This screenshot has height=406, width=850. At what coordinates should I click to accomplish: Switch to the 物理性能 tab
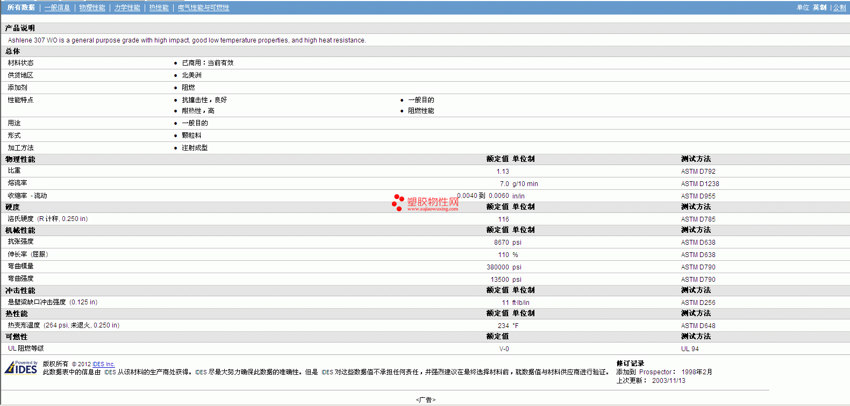point(92,8)
